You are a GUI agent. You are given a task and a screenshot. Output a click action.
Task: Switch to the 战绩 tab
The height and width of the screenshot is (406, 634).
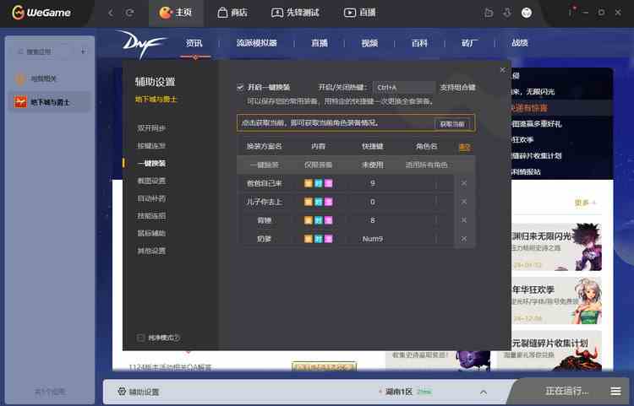(520, 43)
